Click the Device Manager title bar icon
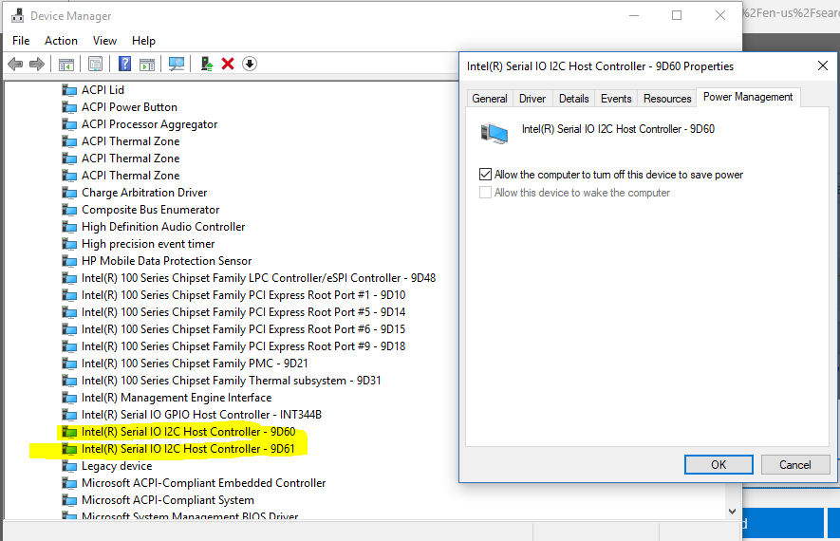The height and width of the screenshot is (541, 840). [18, 15]
